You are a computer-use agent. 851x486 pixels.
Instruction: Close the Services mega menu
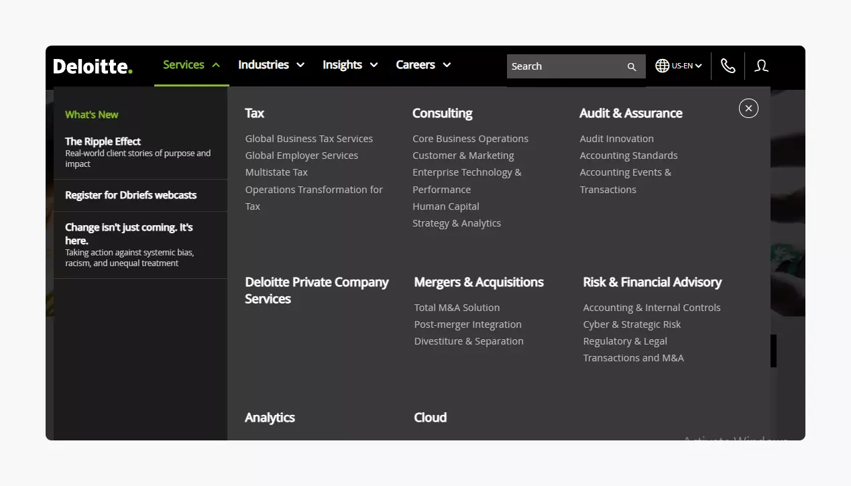click(x=748, y=108)
